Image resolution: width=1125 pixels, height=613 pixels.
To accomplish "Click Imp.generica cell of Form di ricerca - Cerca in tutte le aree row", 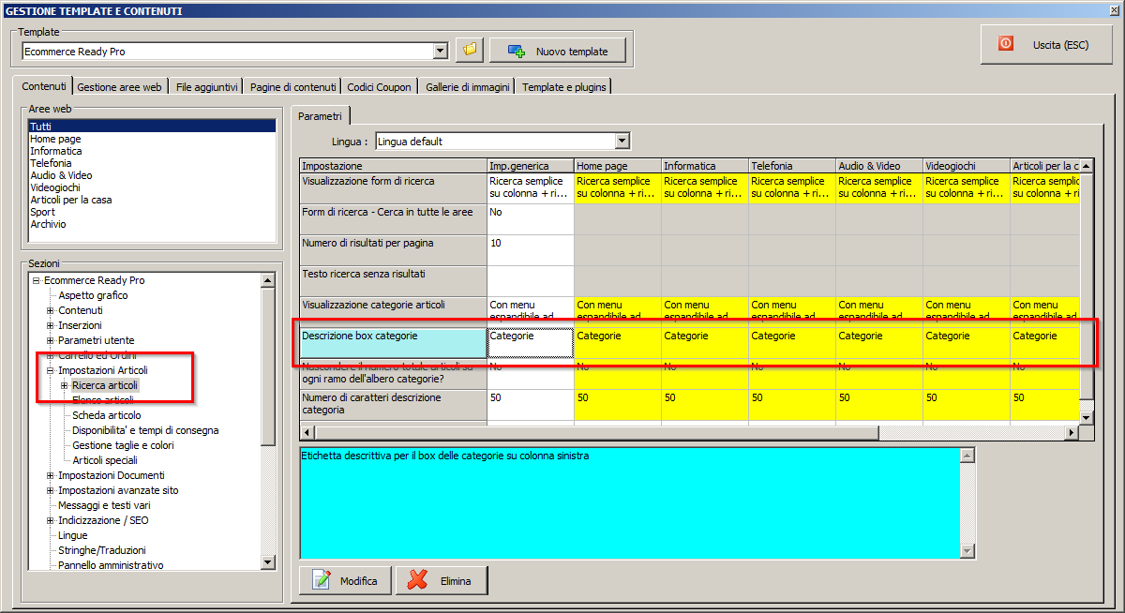I will pyautogui.click(x=531, y=219).
